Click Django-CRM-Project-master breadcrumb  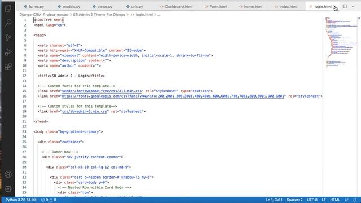44,15
